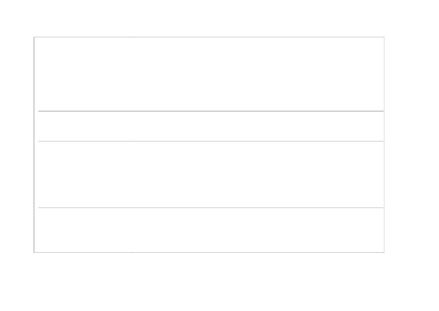Select the third cell in the third row
439x311 pixels.
tap(278, 174)
